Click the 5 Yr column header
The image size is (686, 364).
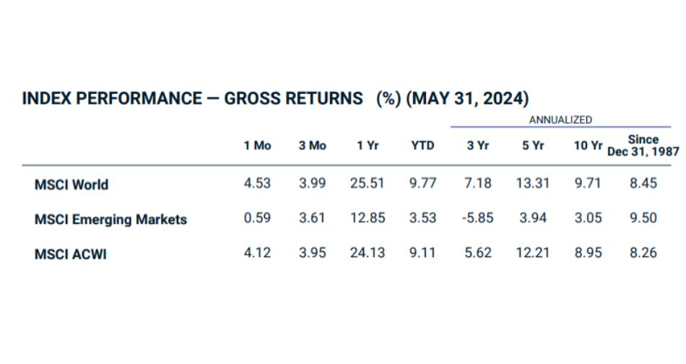click(x=533, y=146)
